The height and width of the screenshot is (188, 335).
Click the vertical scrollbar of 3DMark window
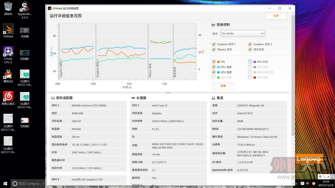point(293,75)
